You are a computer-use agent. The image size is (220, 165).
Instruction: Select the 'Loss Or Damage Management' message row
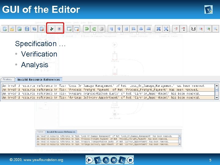[x=108, y=86]
